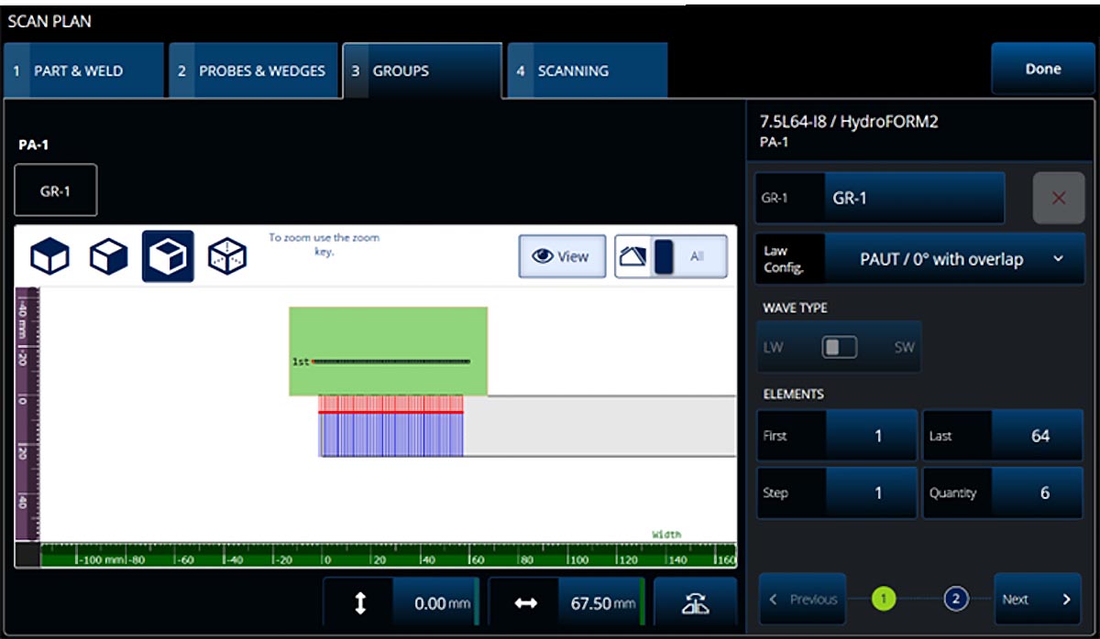Edit the Quantity elements field

point(1038,493)
